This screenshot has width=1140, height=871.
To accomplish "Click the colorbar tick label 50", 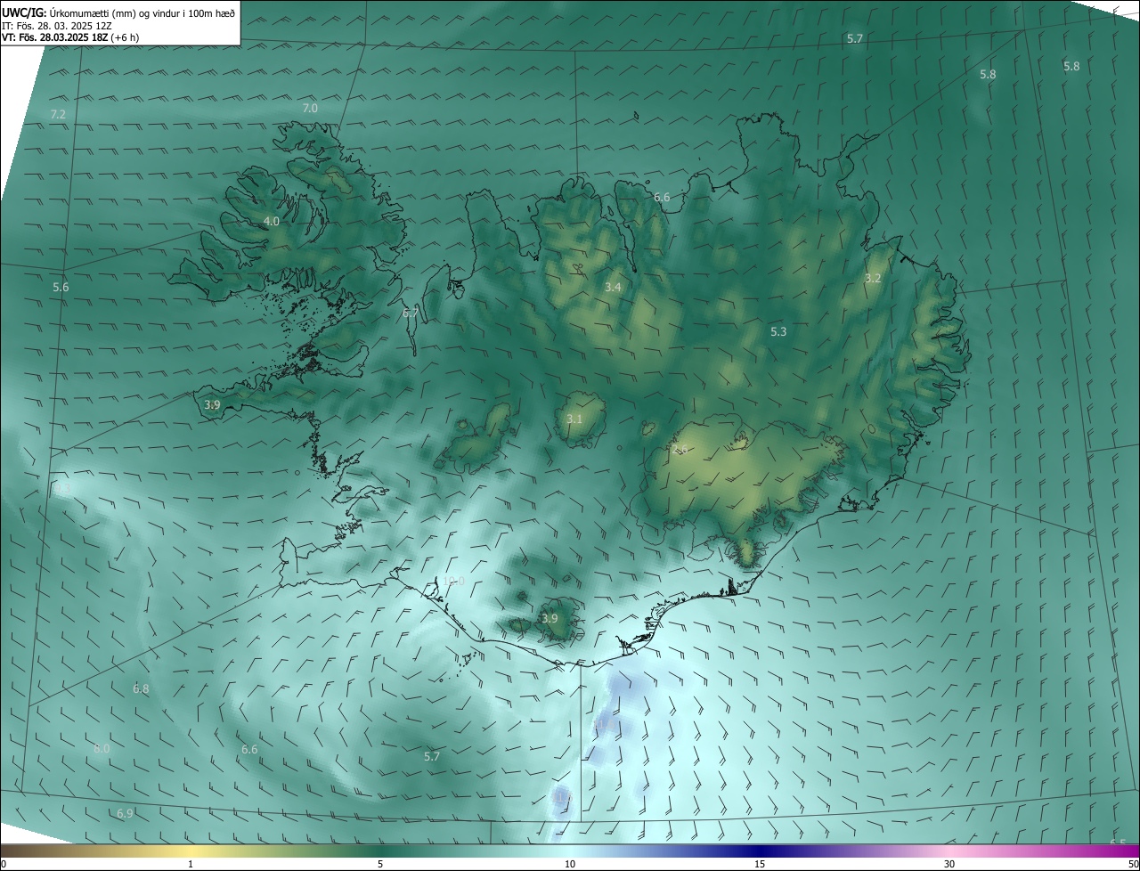I will pos(1133,864).
